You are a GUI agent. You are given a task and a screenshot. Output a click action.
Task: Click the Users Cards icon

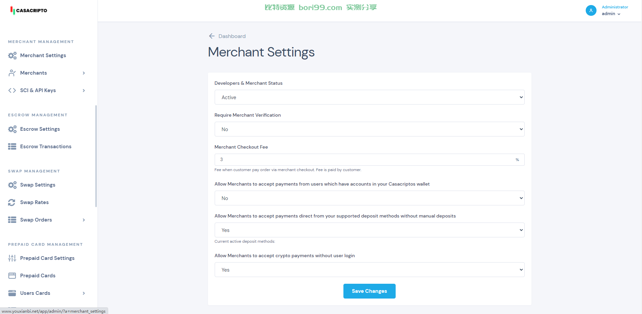point(12,293)
